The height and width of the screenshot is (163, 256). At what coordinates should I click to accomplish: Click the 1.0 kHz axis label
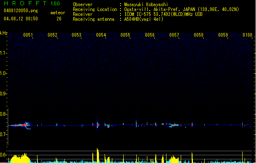click(3, 73)
